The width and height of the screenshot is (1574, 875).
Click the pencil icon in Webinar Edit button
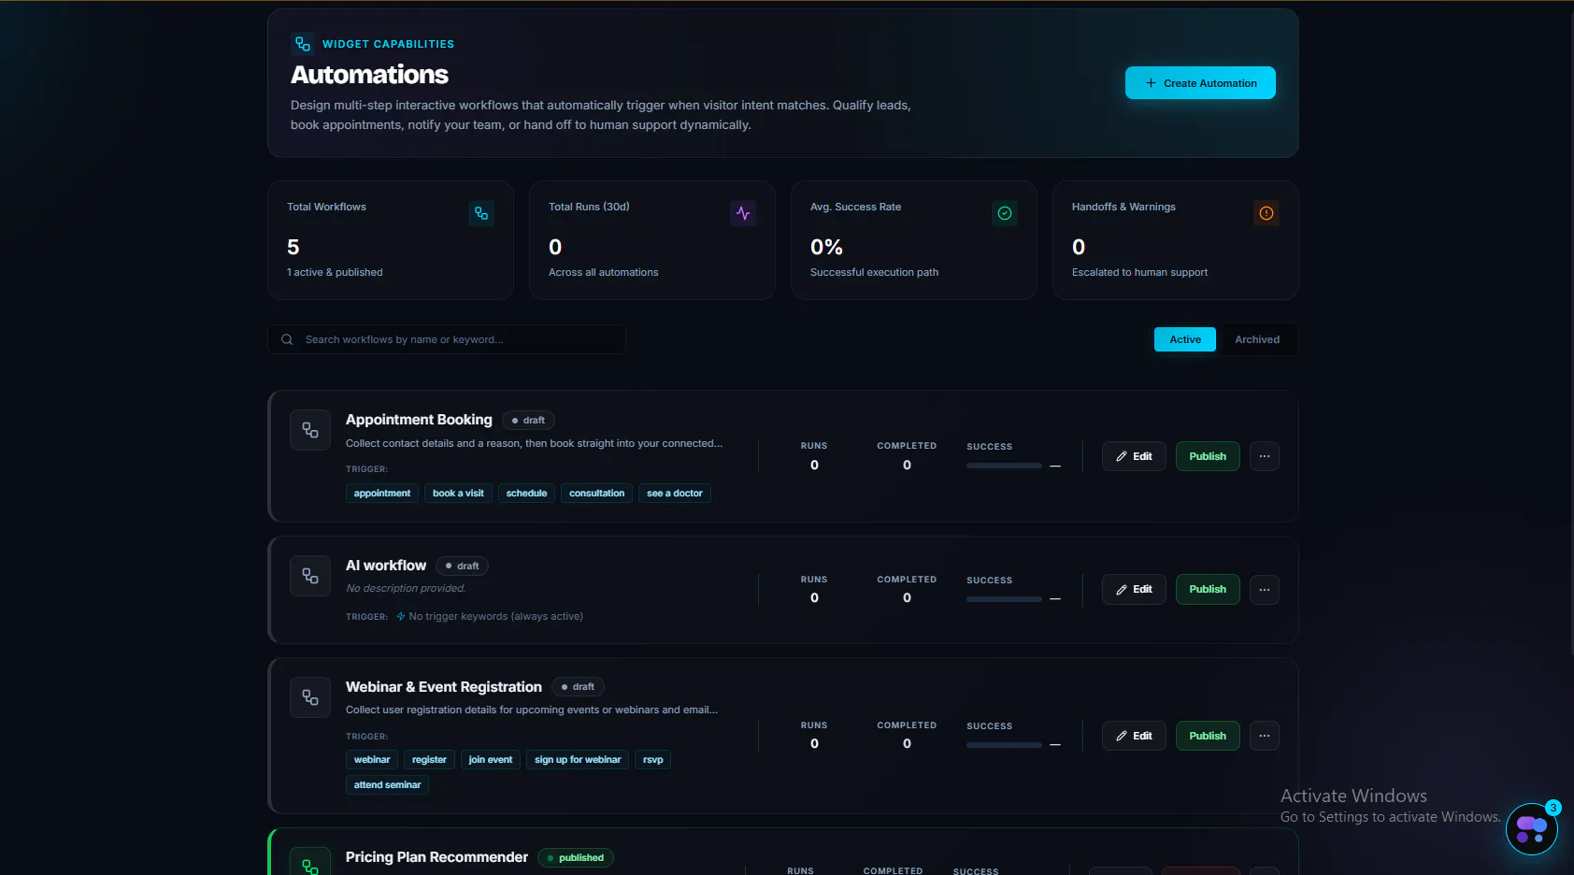(x=1122, y=736)
